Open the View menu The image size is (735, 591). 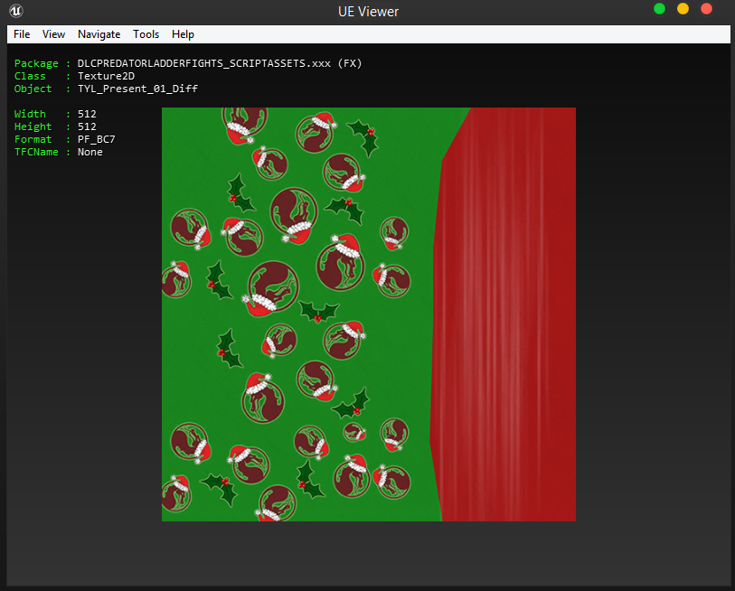(x=54, y=34)
